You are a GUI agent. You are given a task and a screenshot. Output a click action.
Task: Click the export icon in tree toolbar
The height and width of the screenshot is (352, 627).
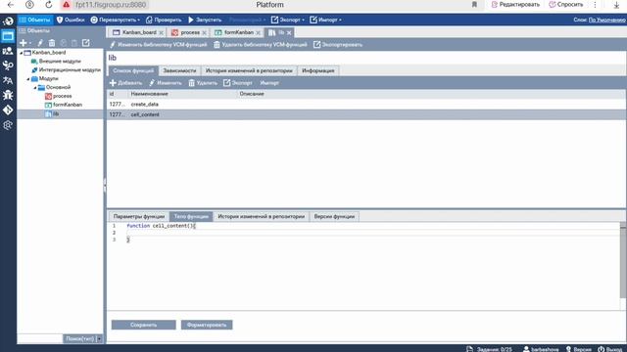(x=86, y=43)
